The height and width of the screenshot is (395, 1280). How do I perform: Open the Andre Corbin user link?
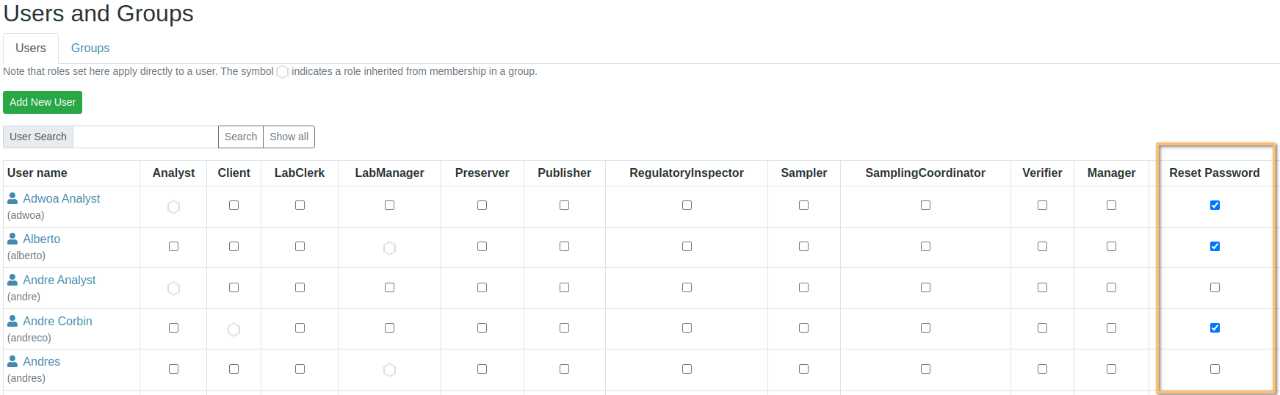57,321
